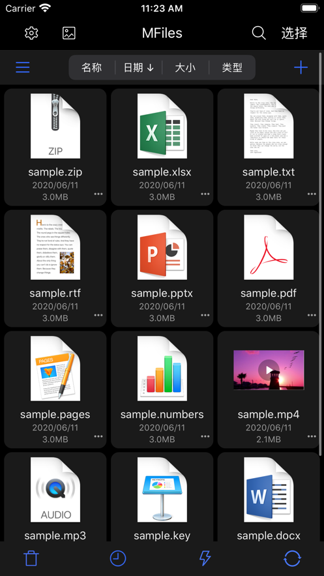Open the hamburger list menu
This screenshot has width=324, height=576.
pos(23,67)
